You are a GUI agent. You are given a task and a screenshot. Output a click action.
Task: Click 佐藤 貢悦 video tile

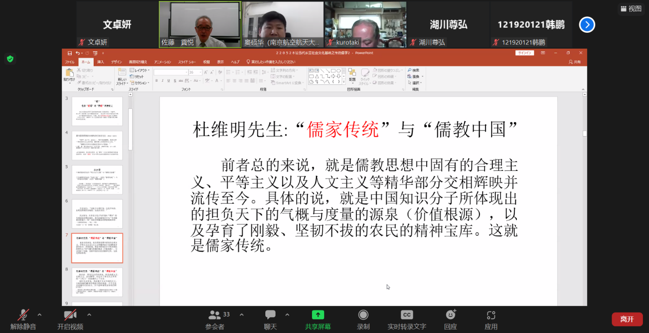200,25
